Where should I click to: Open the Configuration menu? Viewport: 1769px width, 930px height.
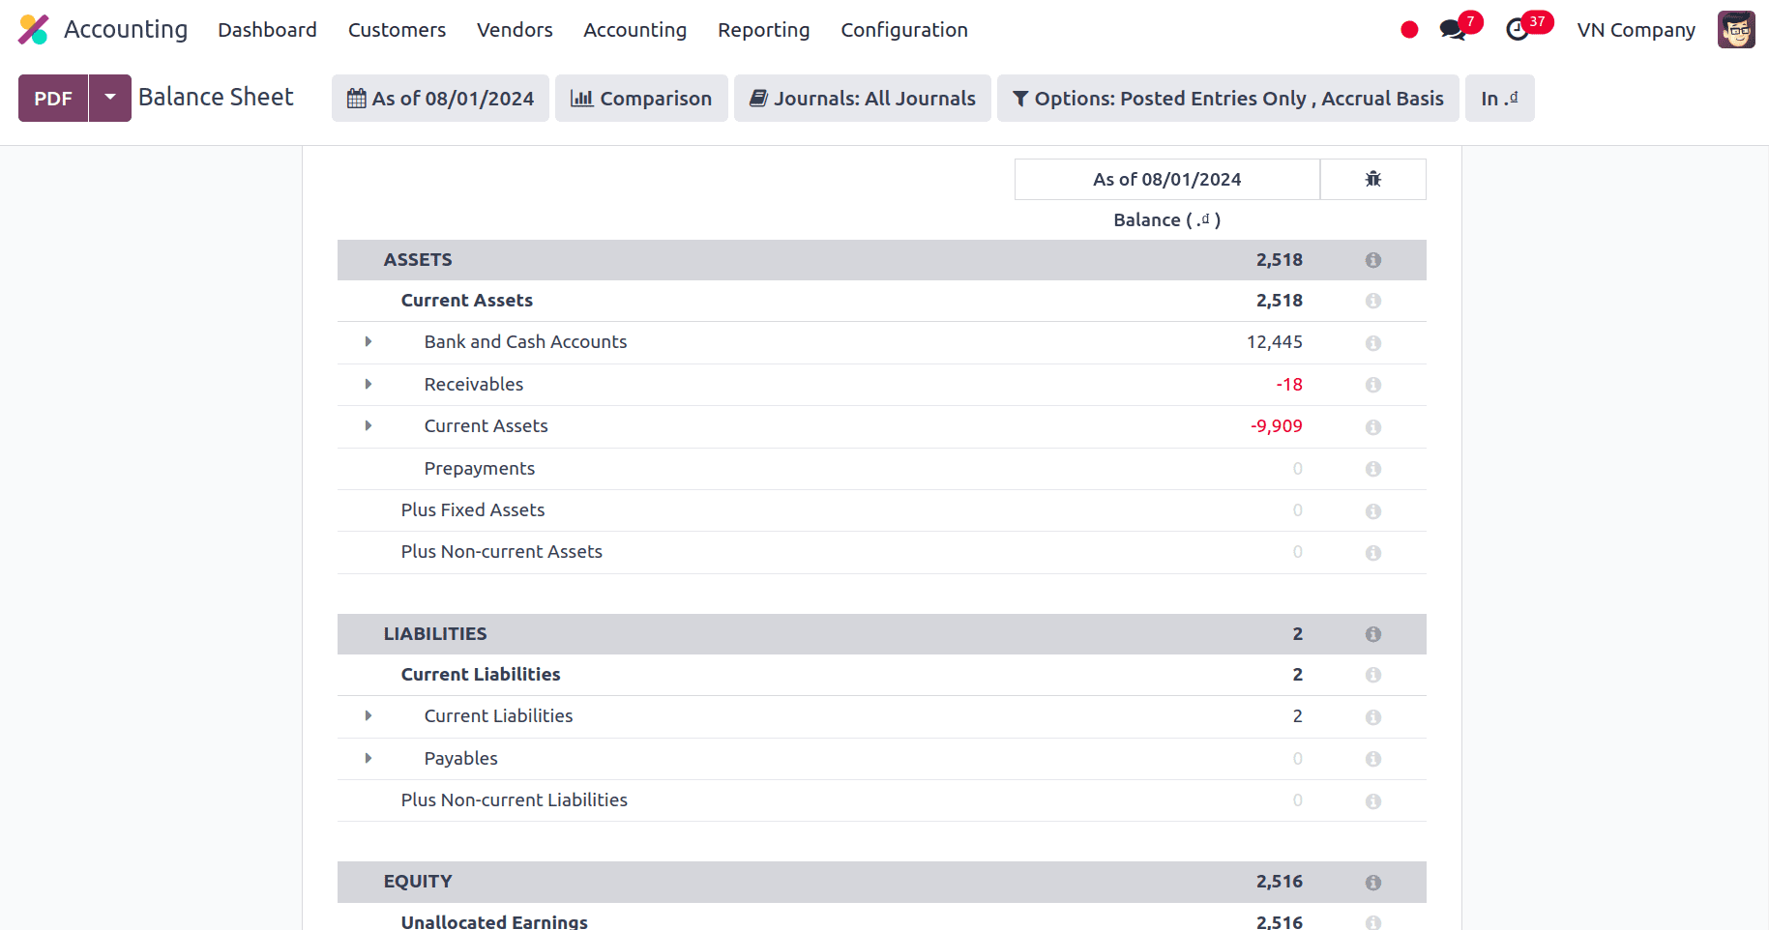903,30
